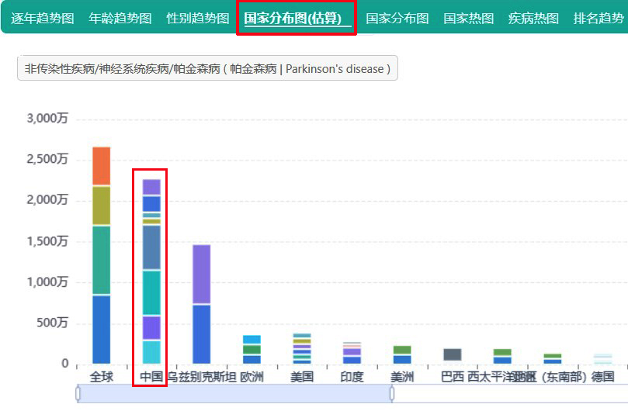This screenshot has width=628, height=418.
Task: Click the 美国 stacked bar
Action: [x=302, y=348]
